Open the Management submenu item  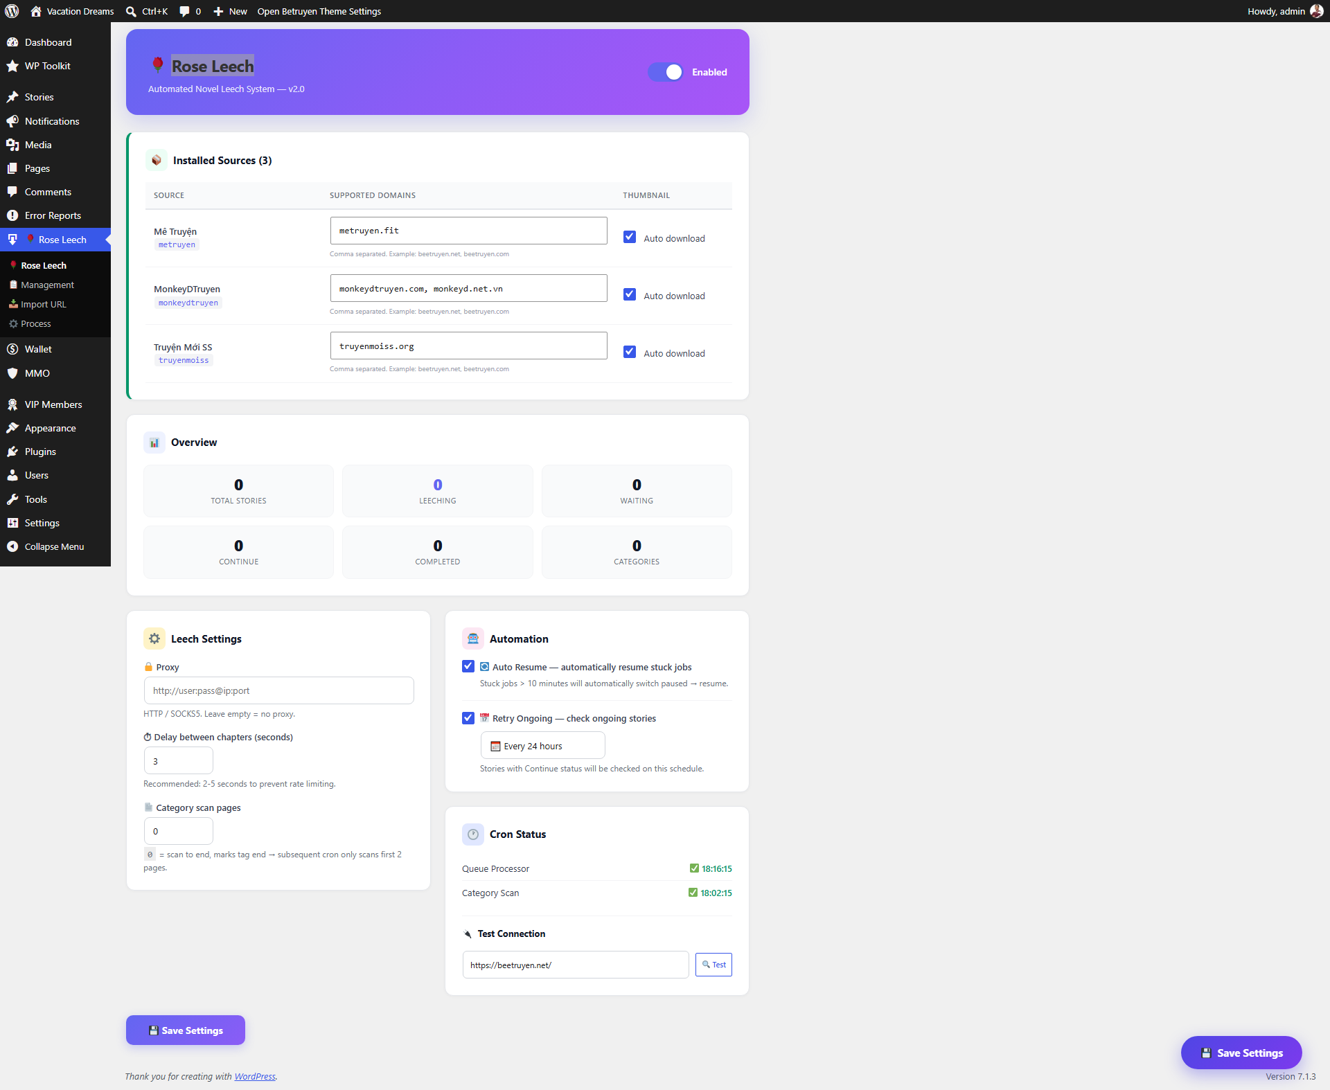tap(47, 285)
